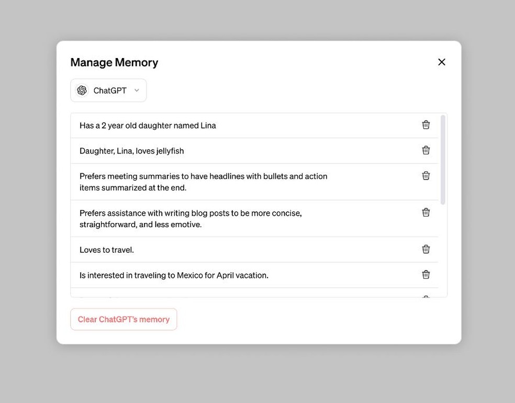
Task: Trash the 'Loves to travel' memory
Action: [x=426, y=249]
